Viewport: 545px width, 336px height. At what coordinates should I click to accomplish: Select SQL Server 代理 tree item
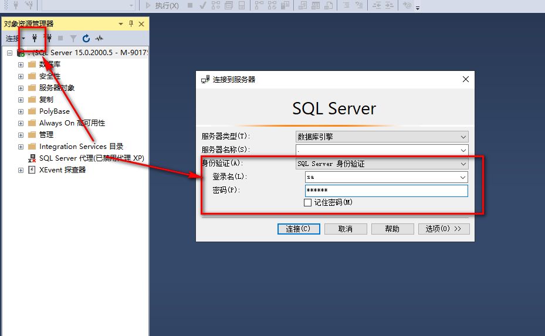92,158
